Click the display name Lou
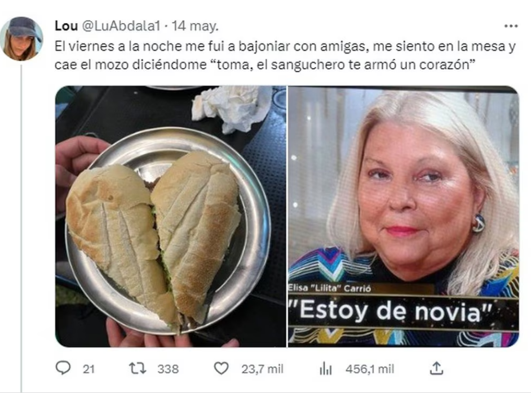531x393 pixels. (x=67, y=26)
